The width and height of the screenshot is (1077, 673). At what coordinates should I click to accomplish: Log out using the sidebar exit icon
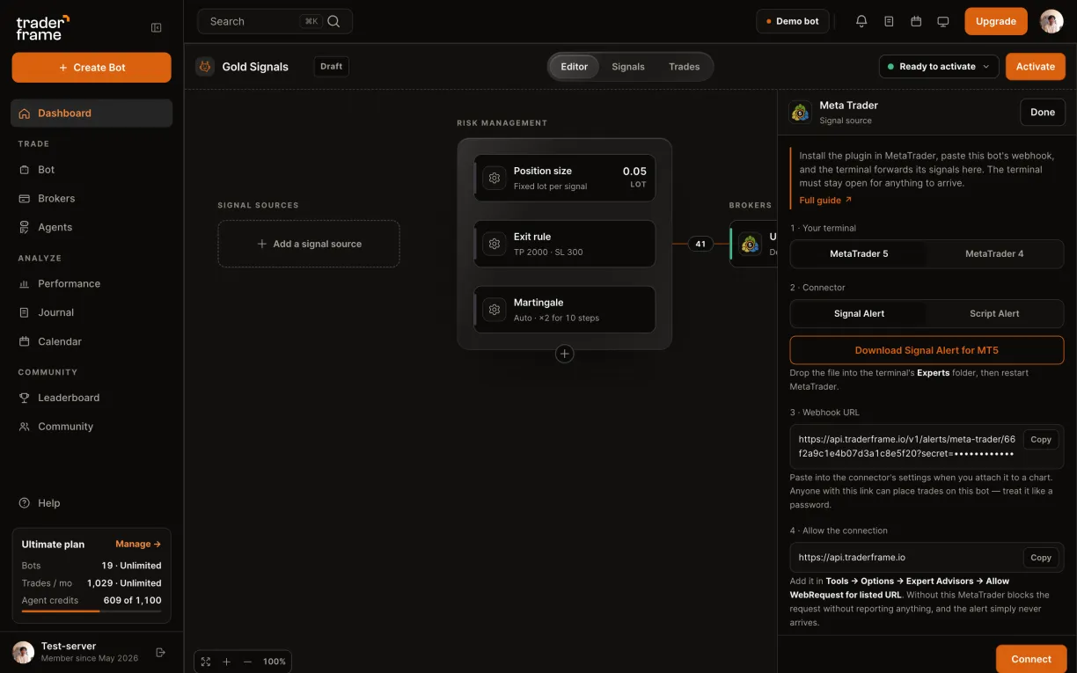point(161,652)
